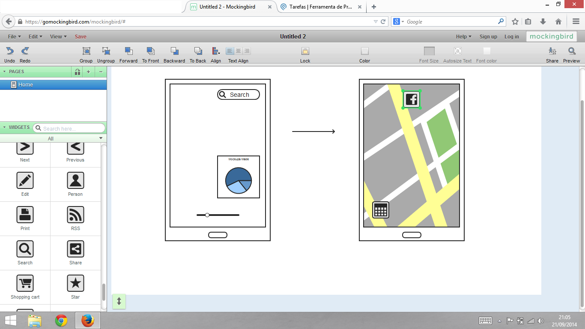Select the Shopping cart widget
Viewport: 585px width, 329px height.
[25, 284]
